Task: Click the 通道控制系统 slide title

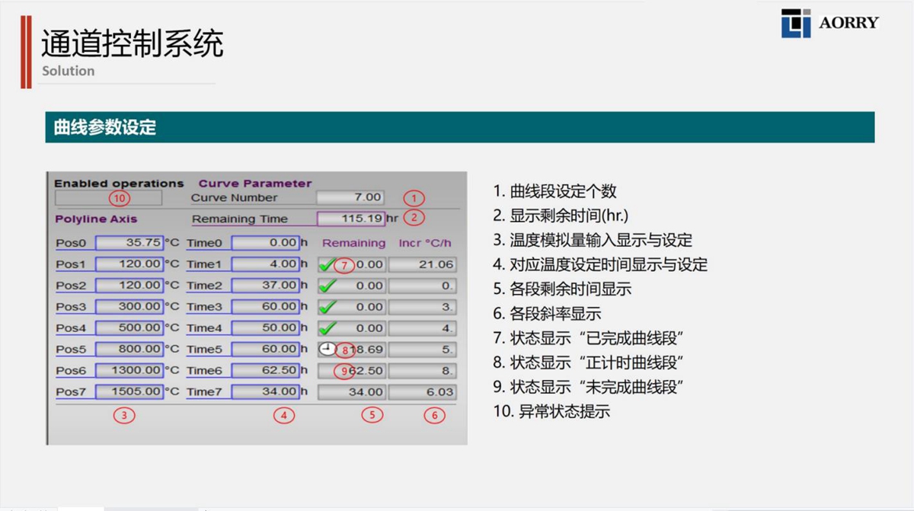Action: coord(132,44)
